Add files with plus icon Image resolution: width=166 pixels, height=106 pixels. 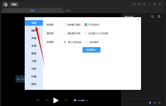160,103
